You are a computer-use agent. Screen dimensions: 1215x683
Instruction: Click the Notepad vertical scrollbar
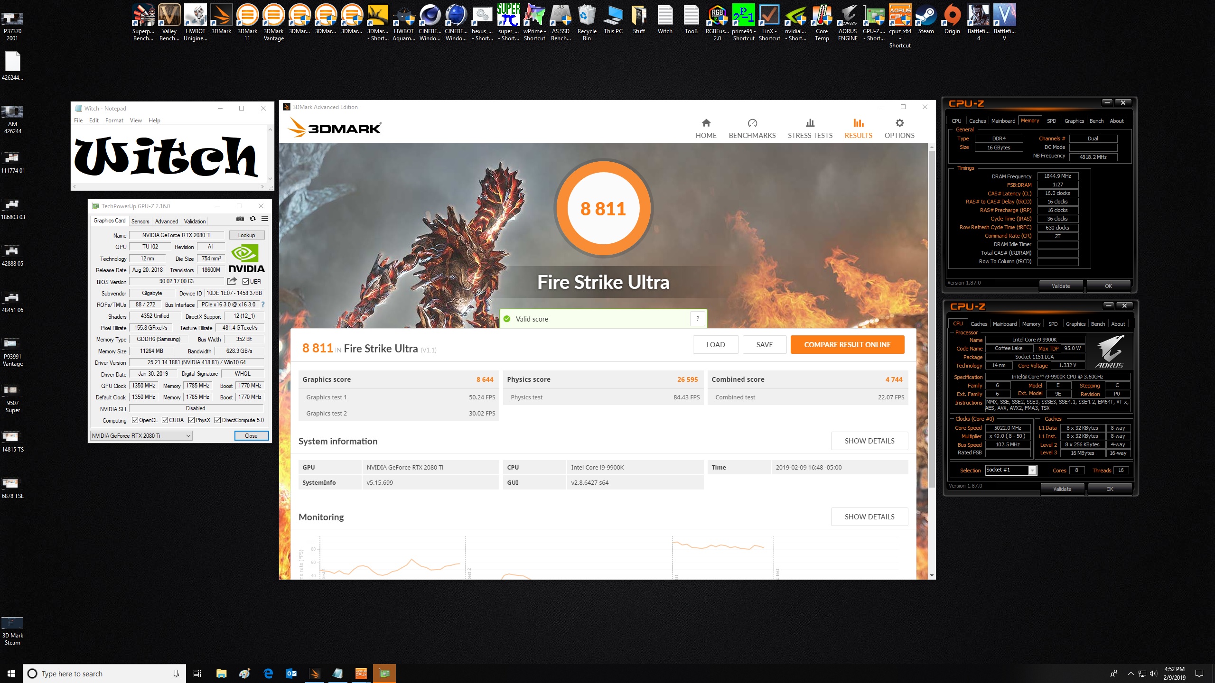tap(270, 154)
